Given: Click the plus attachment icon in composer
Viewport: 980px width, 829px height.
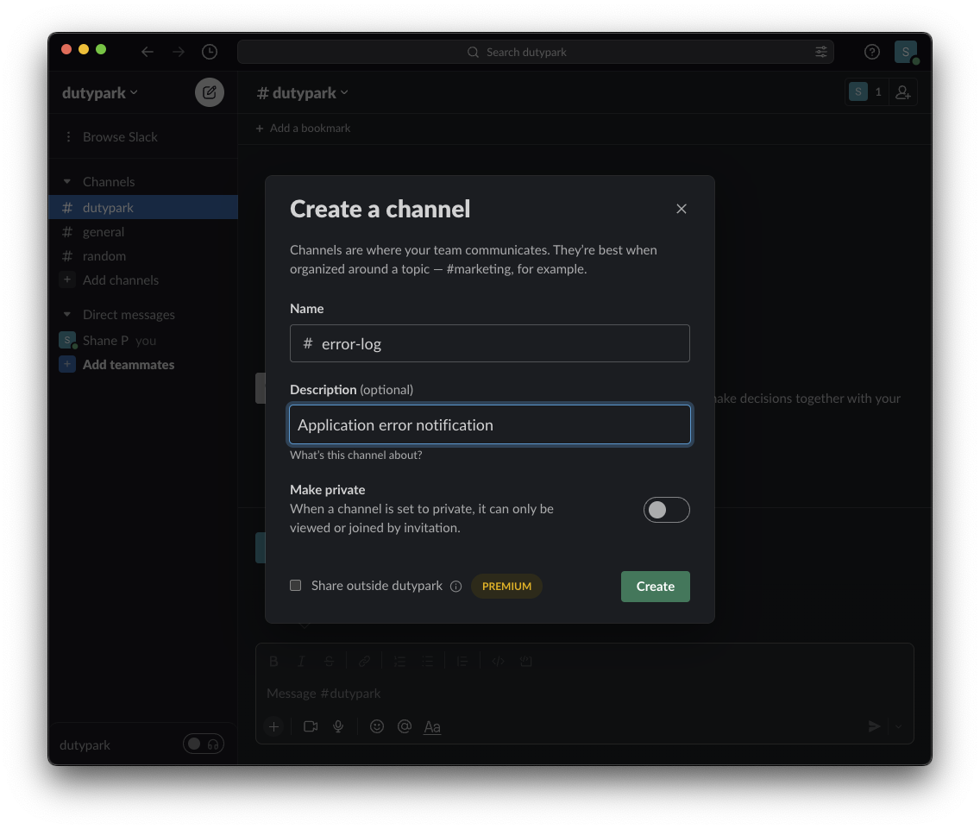Looking at the screenshot, I should point(273,726).
